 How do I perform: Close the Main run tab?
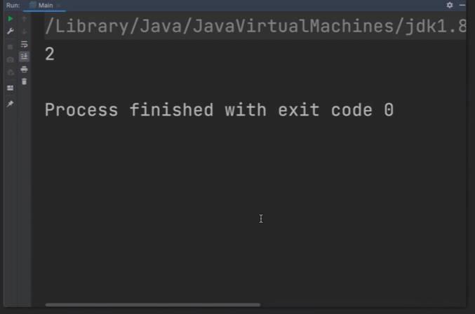click(60, 5)
